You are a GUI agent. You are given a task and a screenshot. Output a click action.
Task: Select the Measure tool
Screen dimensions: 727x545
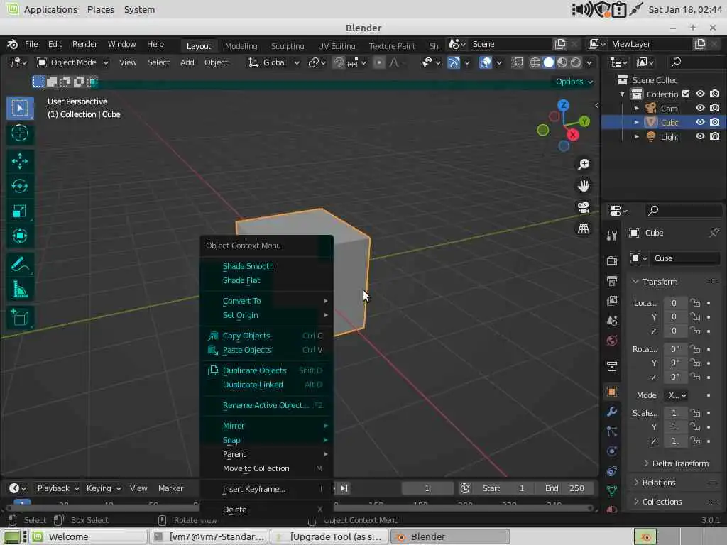pos(19,290)
